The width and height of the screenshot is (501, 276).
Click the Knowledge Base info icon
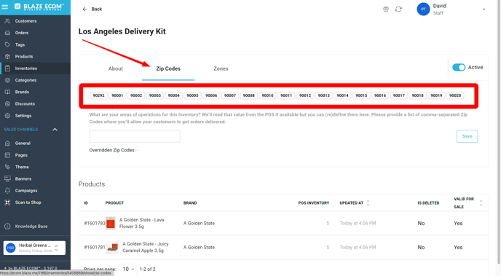(7, 226)
